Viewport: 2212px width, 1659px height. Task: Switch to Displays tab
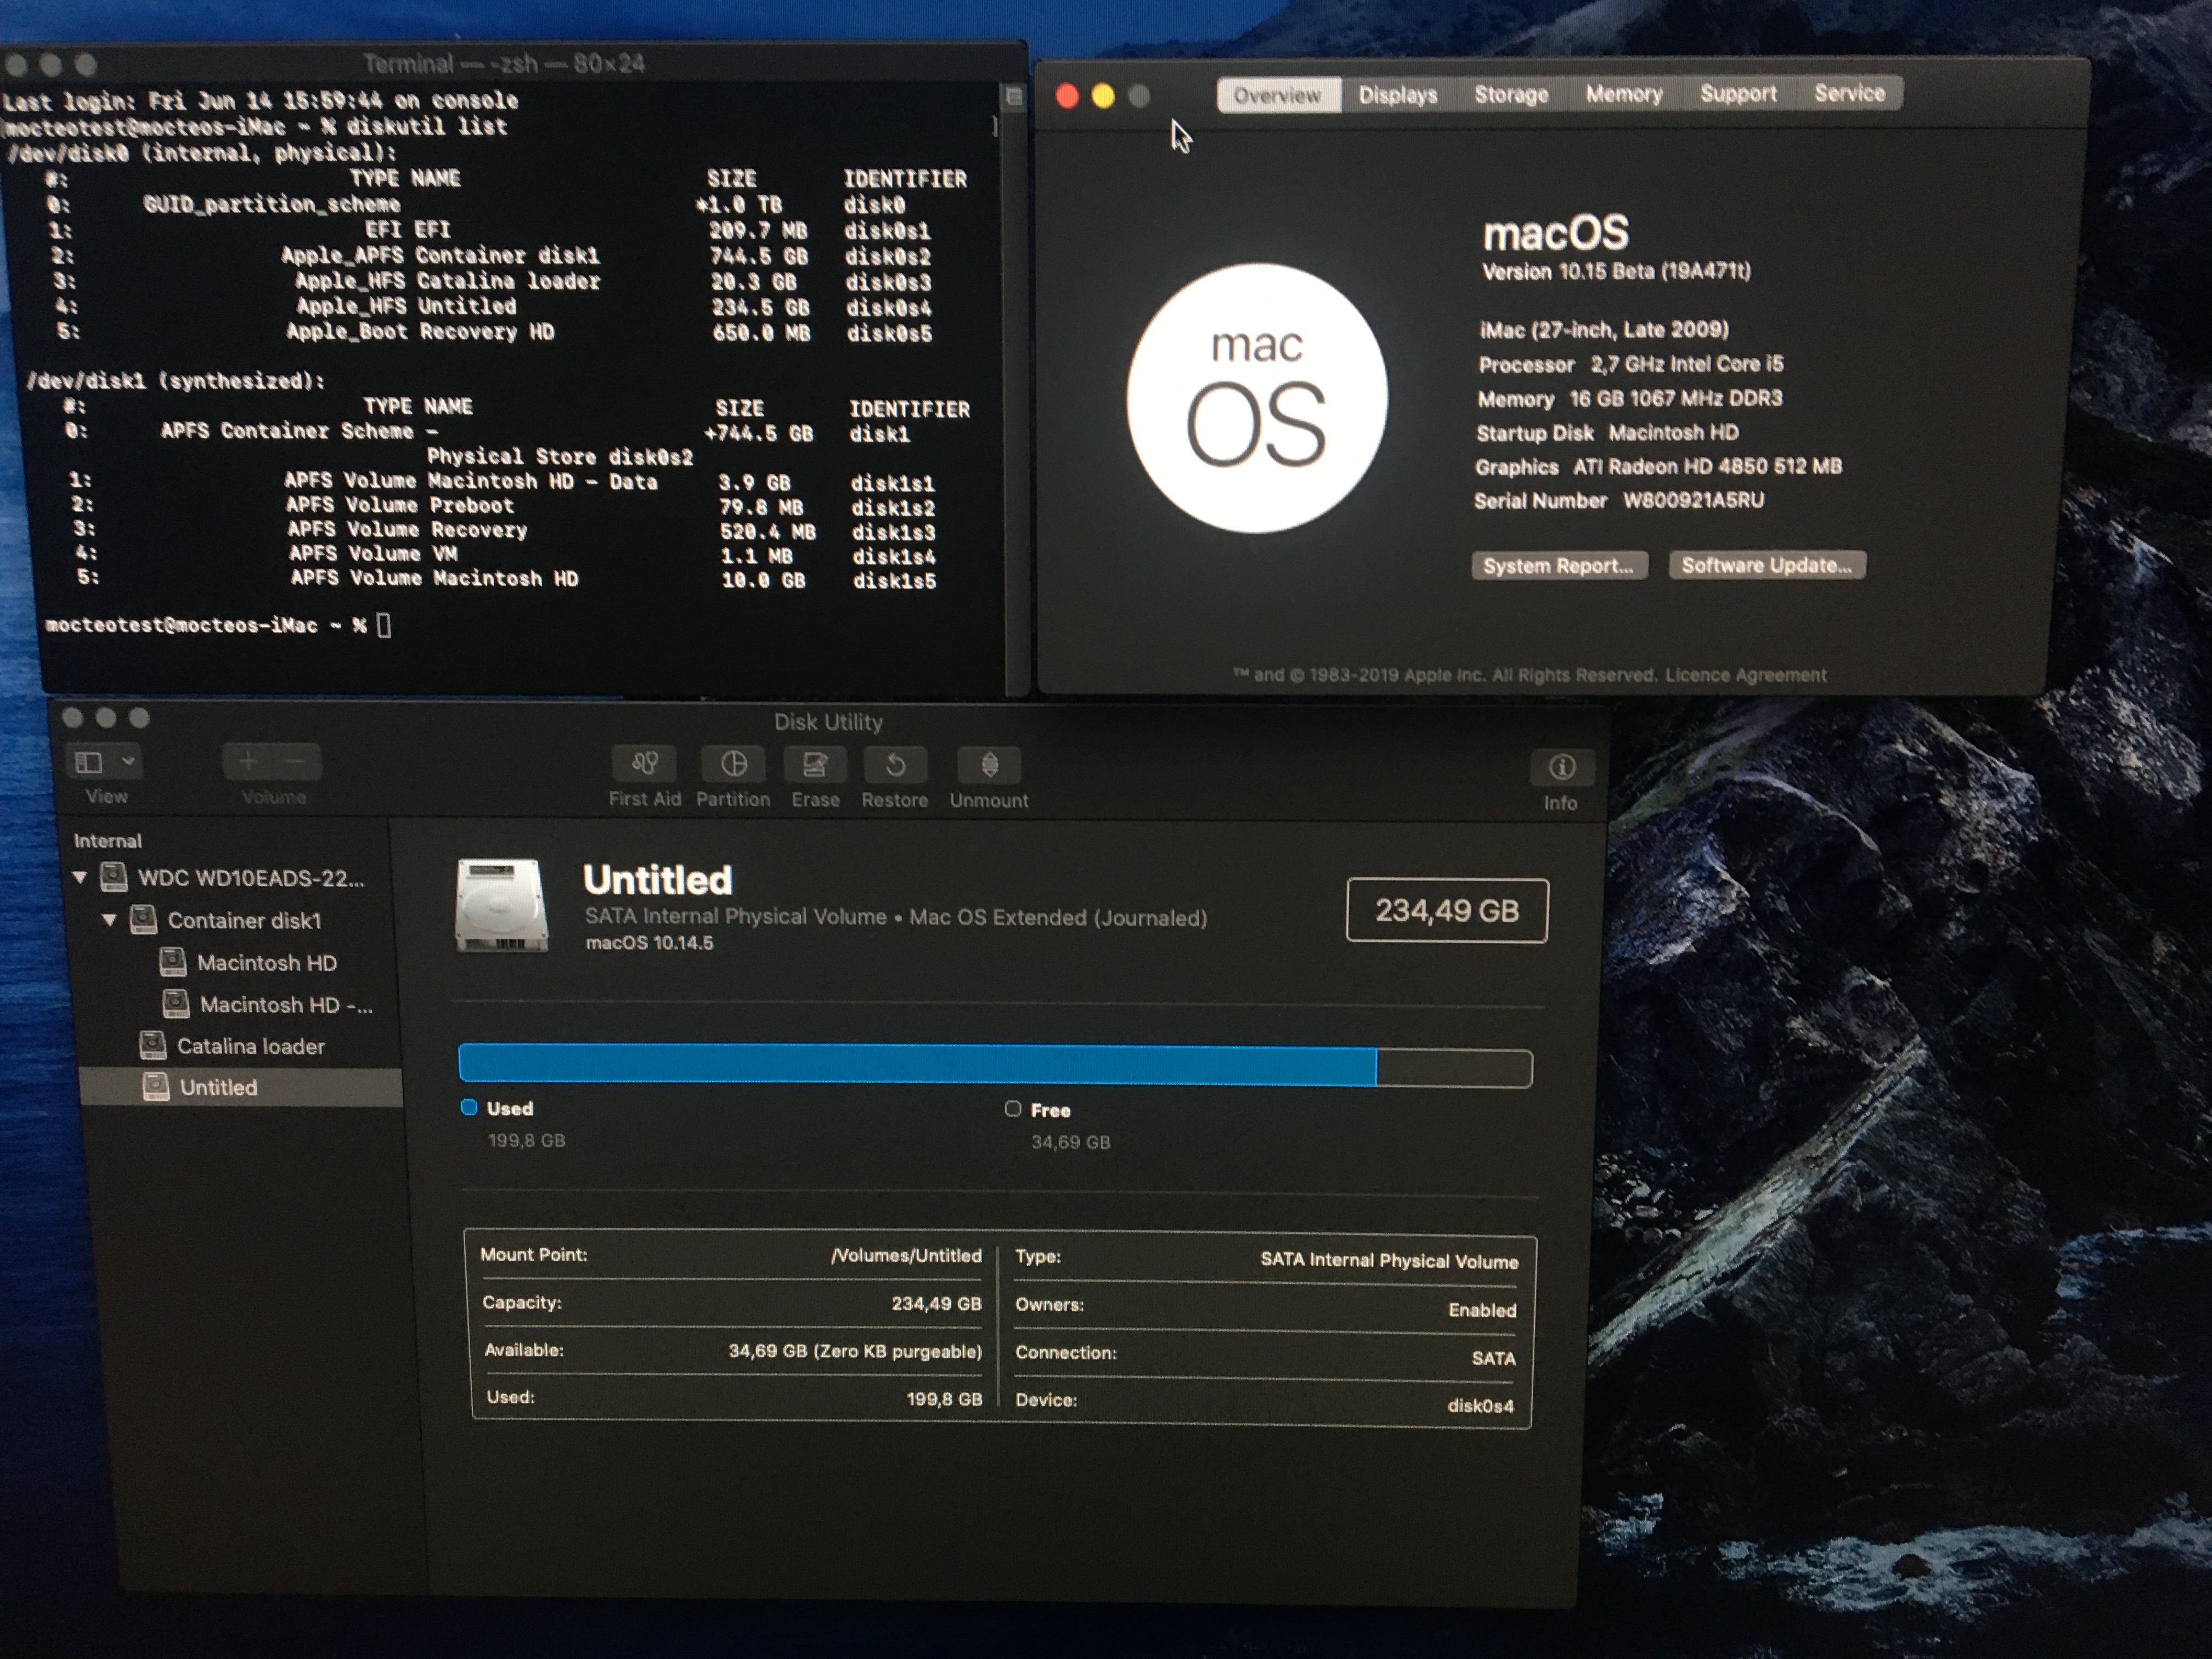[x=1398, y=95]
